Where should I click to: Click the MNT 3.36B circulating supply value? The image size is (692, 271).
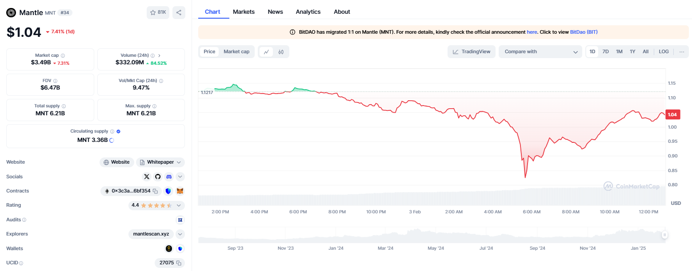92,140
